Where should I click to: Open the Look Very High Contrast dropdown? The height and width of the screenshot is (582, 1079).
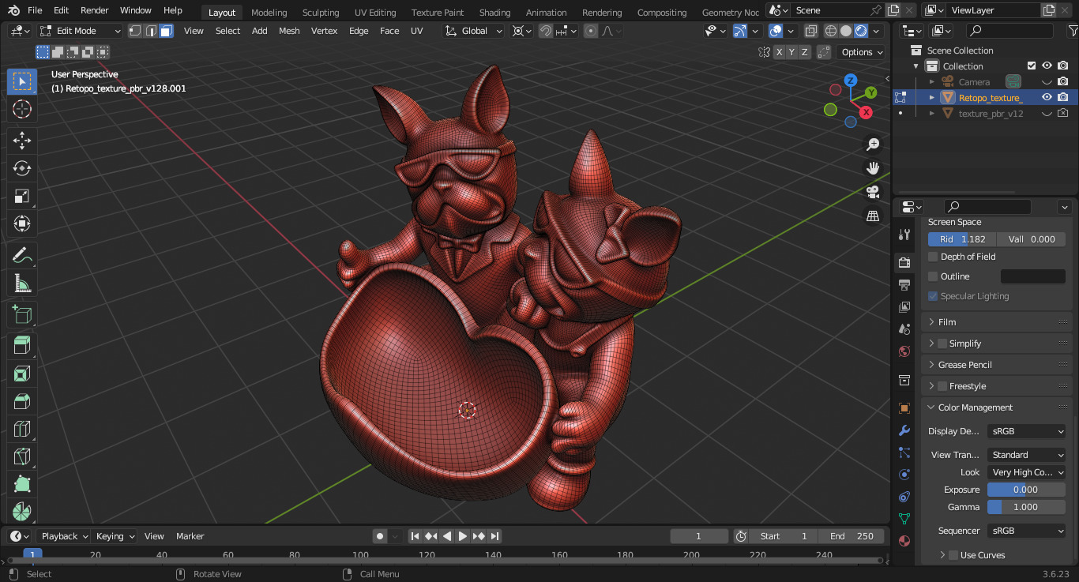[x=1027, y=472]
